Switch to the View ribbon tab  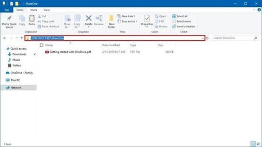pyautogui.click(x=47, y=10)
